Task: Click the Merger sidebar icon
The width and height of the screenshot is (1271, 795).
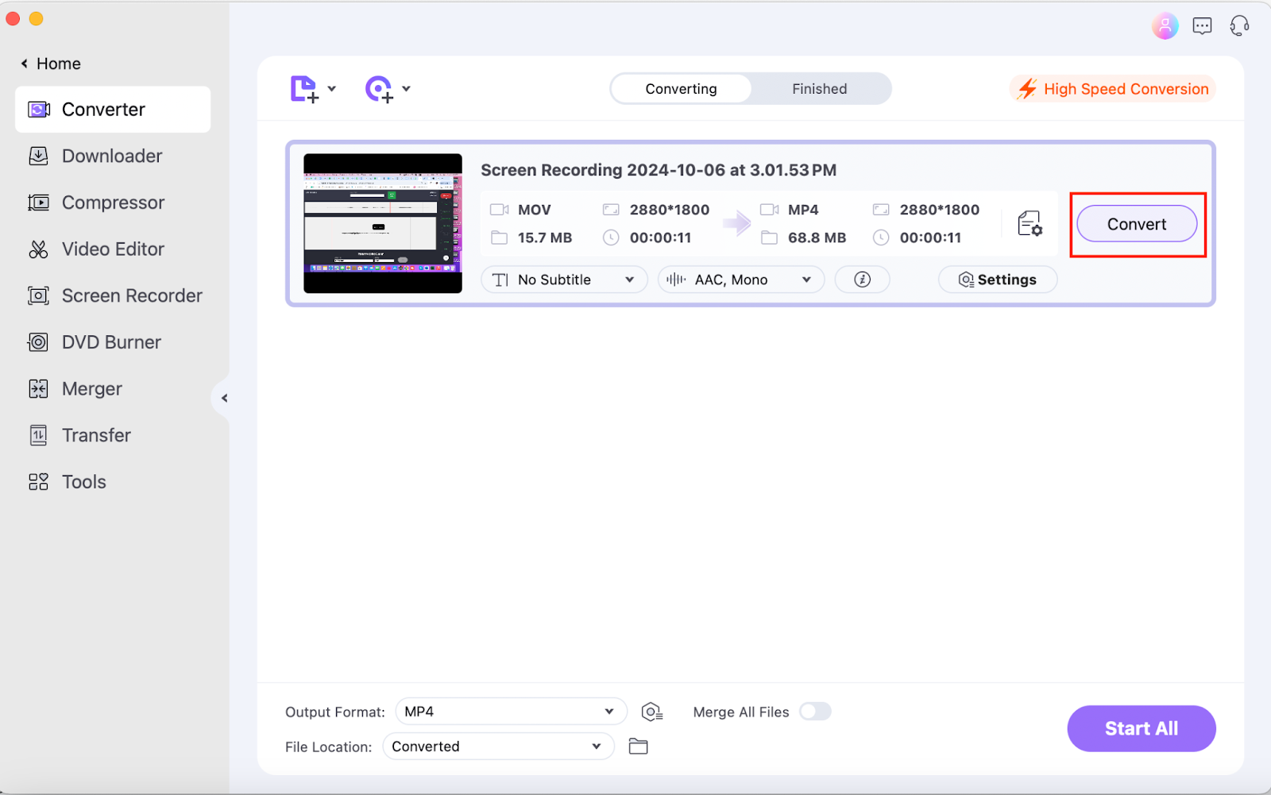Action: tap(38, 388)
